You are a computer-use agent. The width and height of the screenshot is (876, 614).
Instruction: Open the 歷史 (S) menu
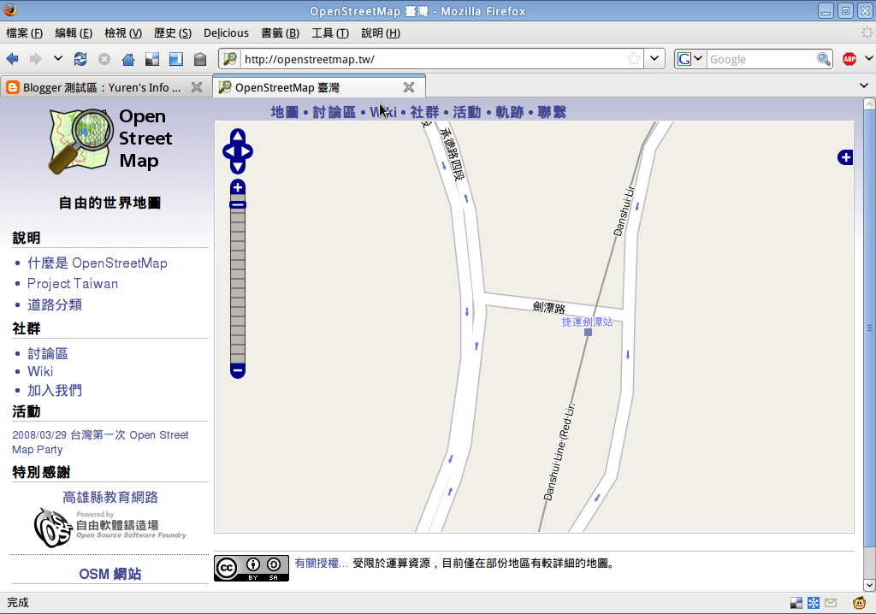[173, 33]
